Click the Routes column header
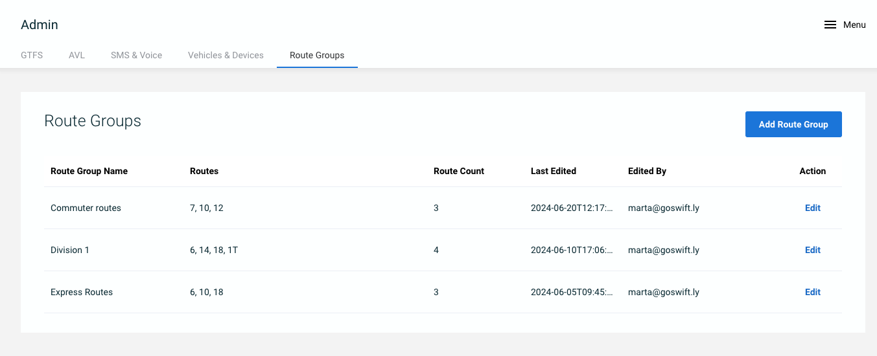The height and width of the screenshot is (356, 877). pos(204,171)
